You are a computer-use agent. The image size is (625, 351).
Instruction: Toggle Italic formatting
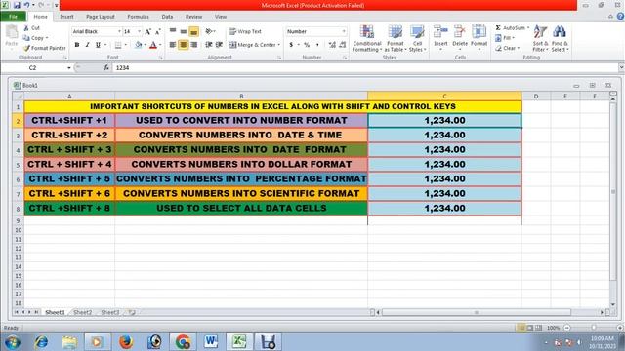[87, 45]
